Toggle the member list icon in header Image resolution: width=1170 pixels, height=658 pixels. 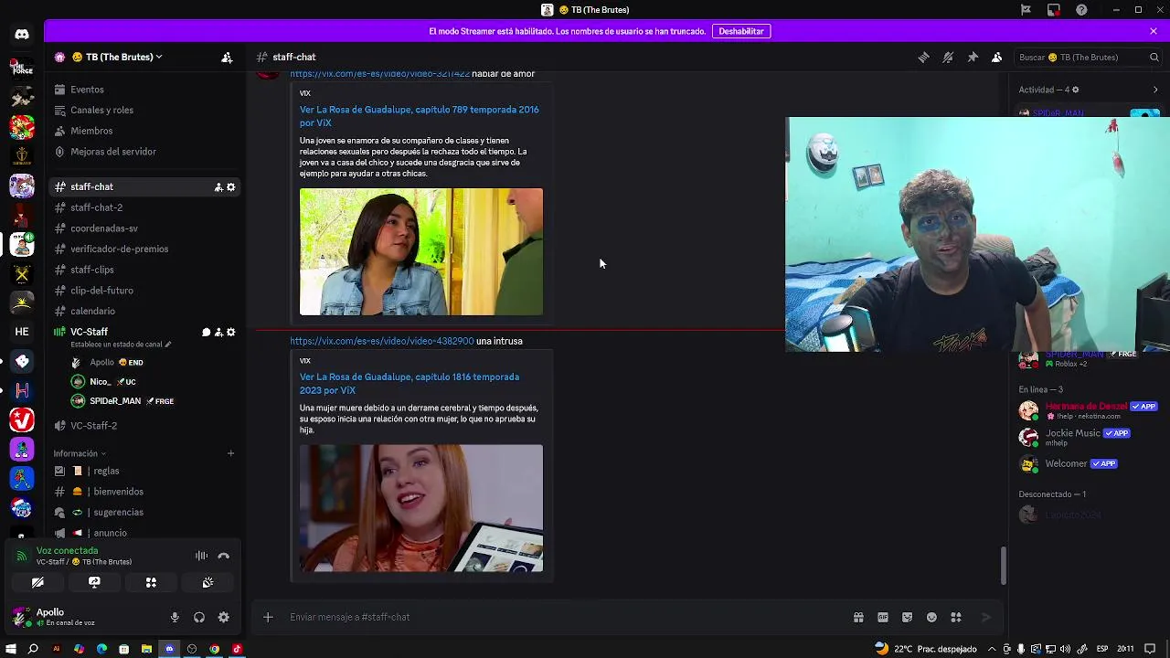point(997,57)
